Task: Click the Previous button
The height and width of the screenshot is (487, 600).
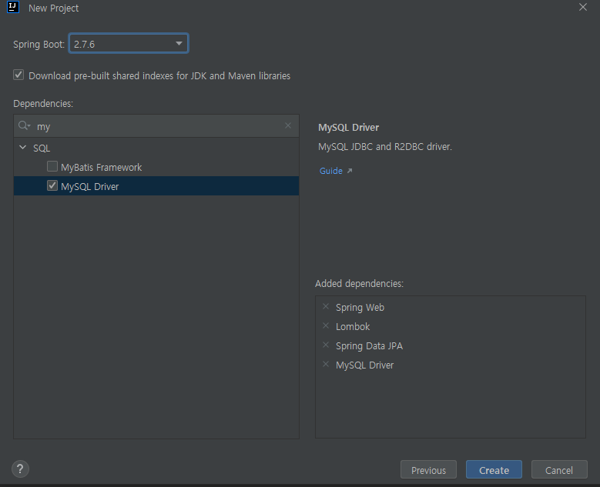Action: coord(428,470)
